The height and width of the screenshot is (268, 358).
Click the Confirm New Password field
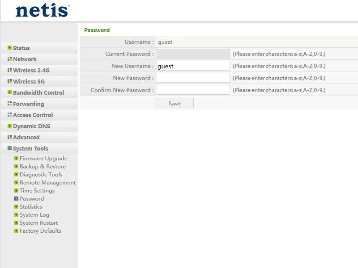pyautogui.click(x=193, y=90)
